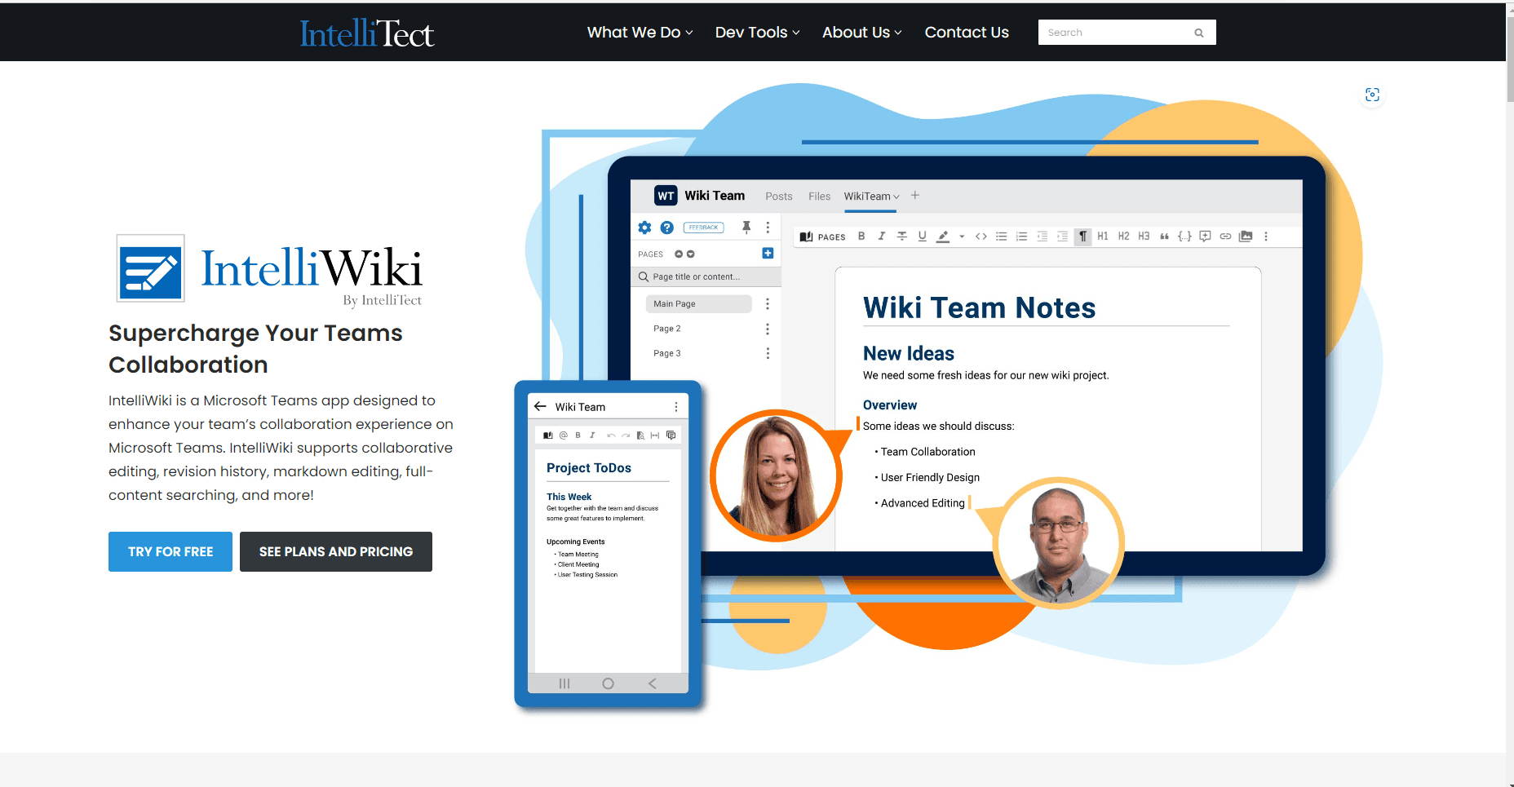Viewport: 1514px width, 787px height.
Task: Apply the H1 heading style
Action: click(x=1103, y=237)
